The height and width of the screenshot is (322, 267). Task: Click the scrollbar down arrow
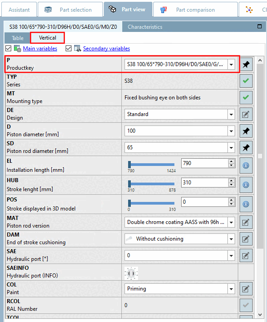(x=260, y=315)
